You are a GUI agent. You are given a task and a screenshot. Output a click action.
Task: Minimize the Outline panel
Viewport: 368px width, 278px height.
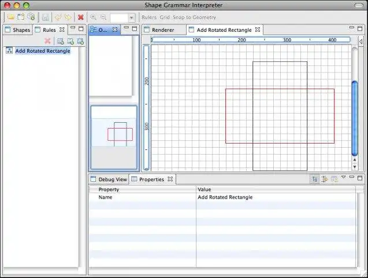pos(127,28)
